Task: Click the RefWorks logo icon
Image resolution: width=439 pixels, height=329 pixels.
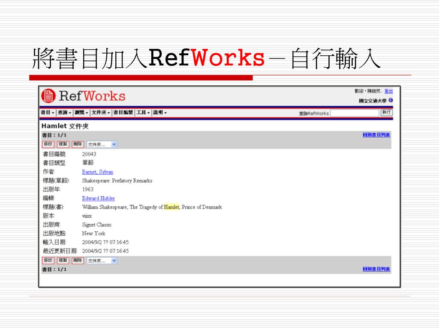Action: tap(48, 96)
